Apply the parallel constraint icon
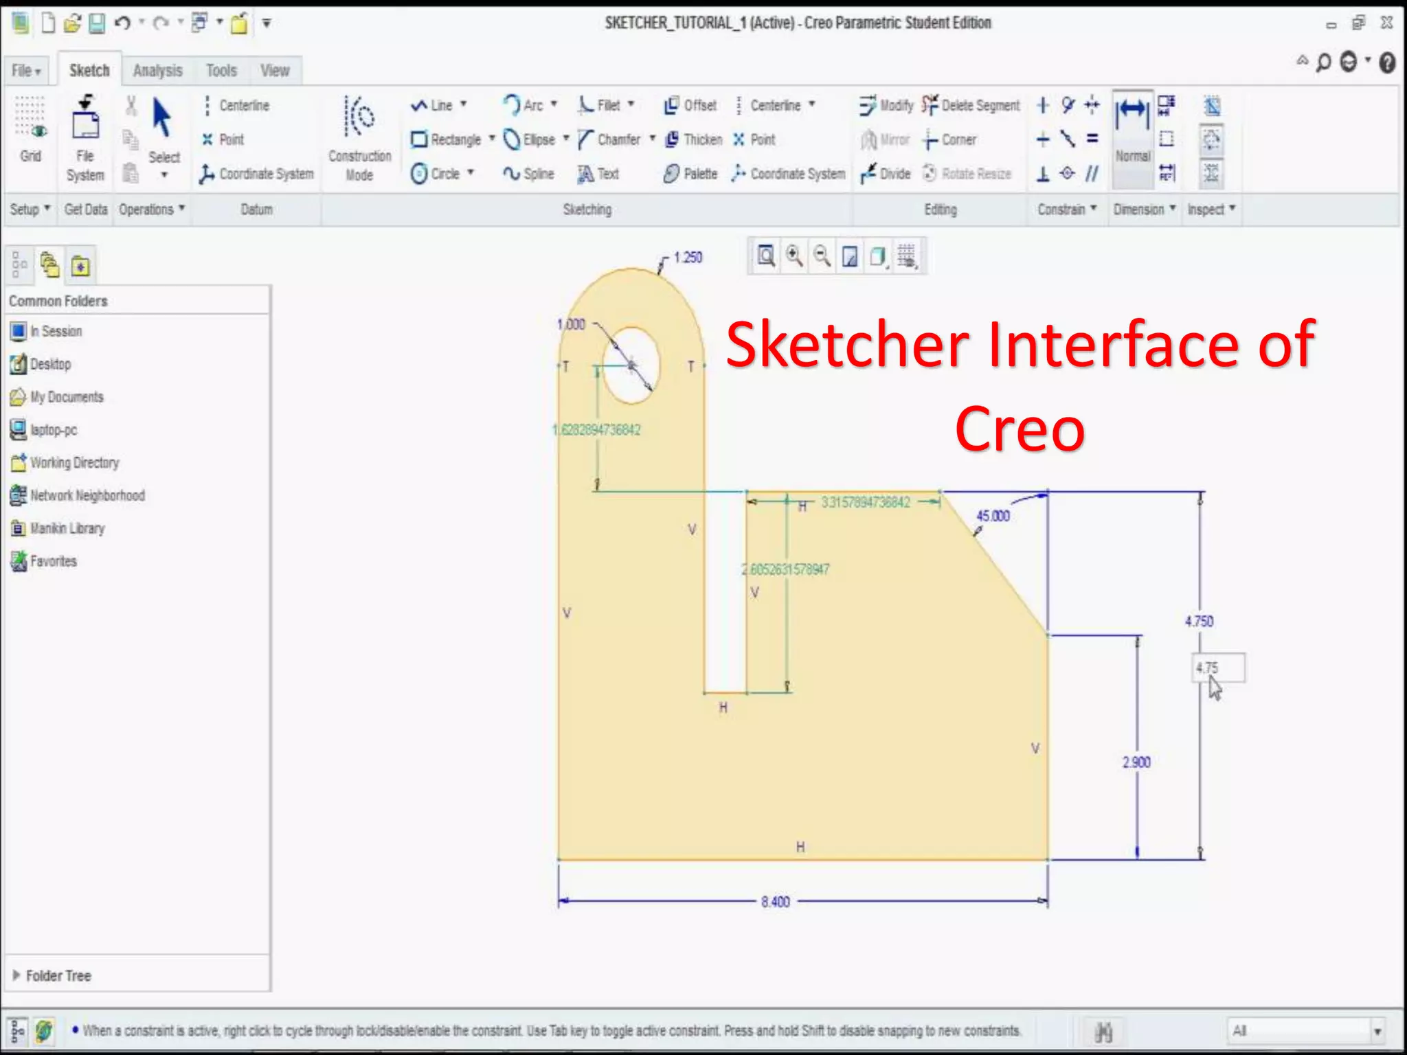This screenshot has width=1407, height=1055. 1092,174
